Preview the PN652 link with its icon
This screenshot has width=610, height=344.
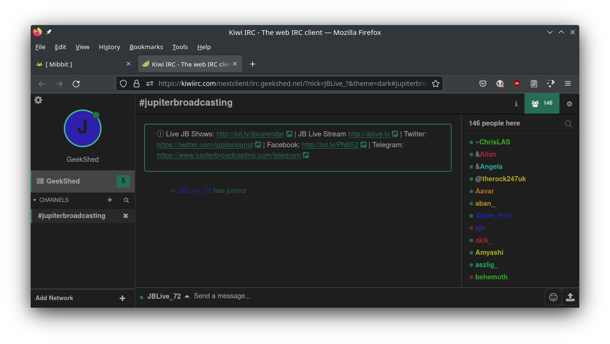click(x=363, y=145)
